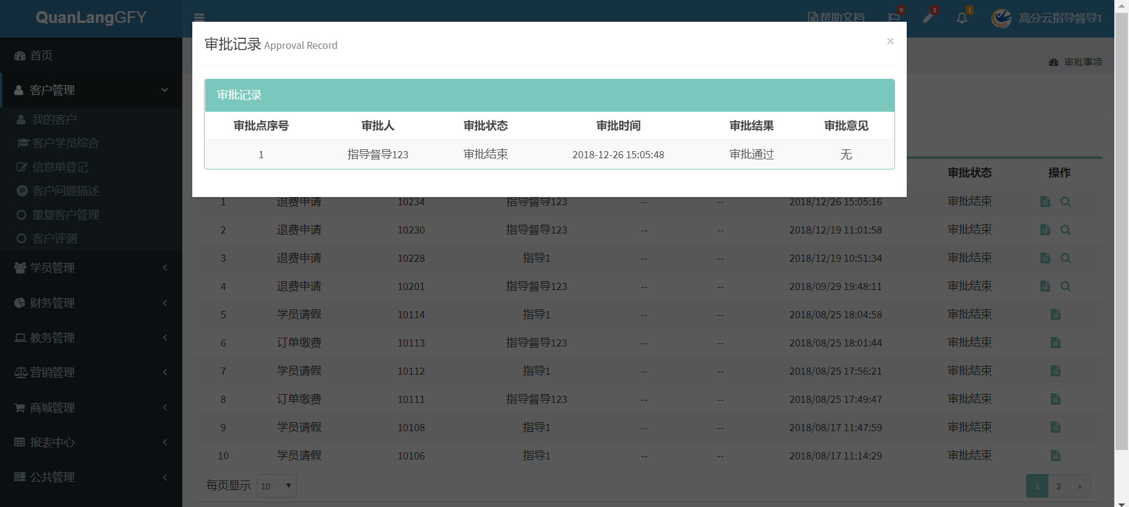Collapse the 客户管理 sidebar menu
1129x507 pixels.
pyautogui.click(x=91, y=90)
